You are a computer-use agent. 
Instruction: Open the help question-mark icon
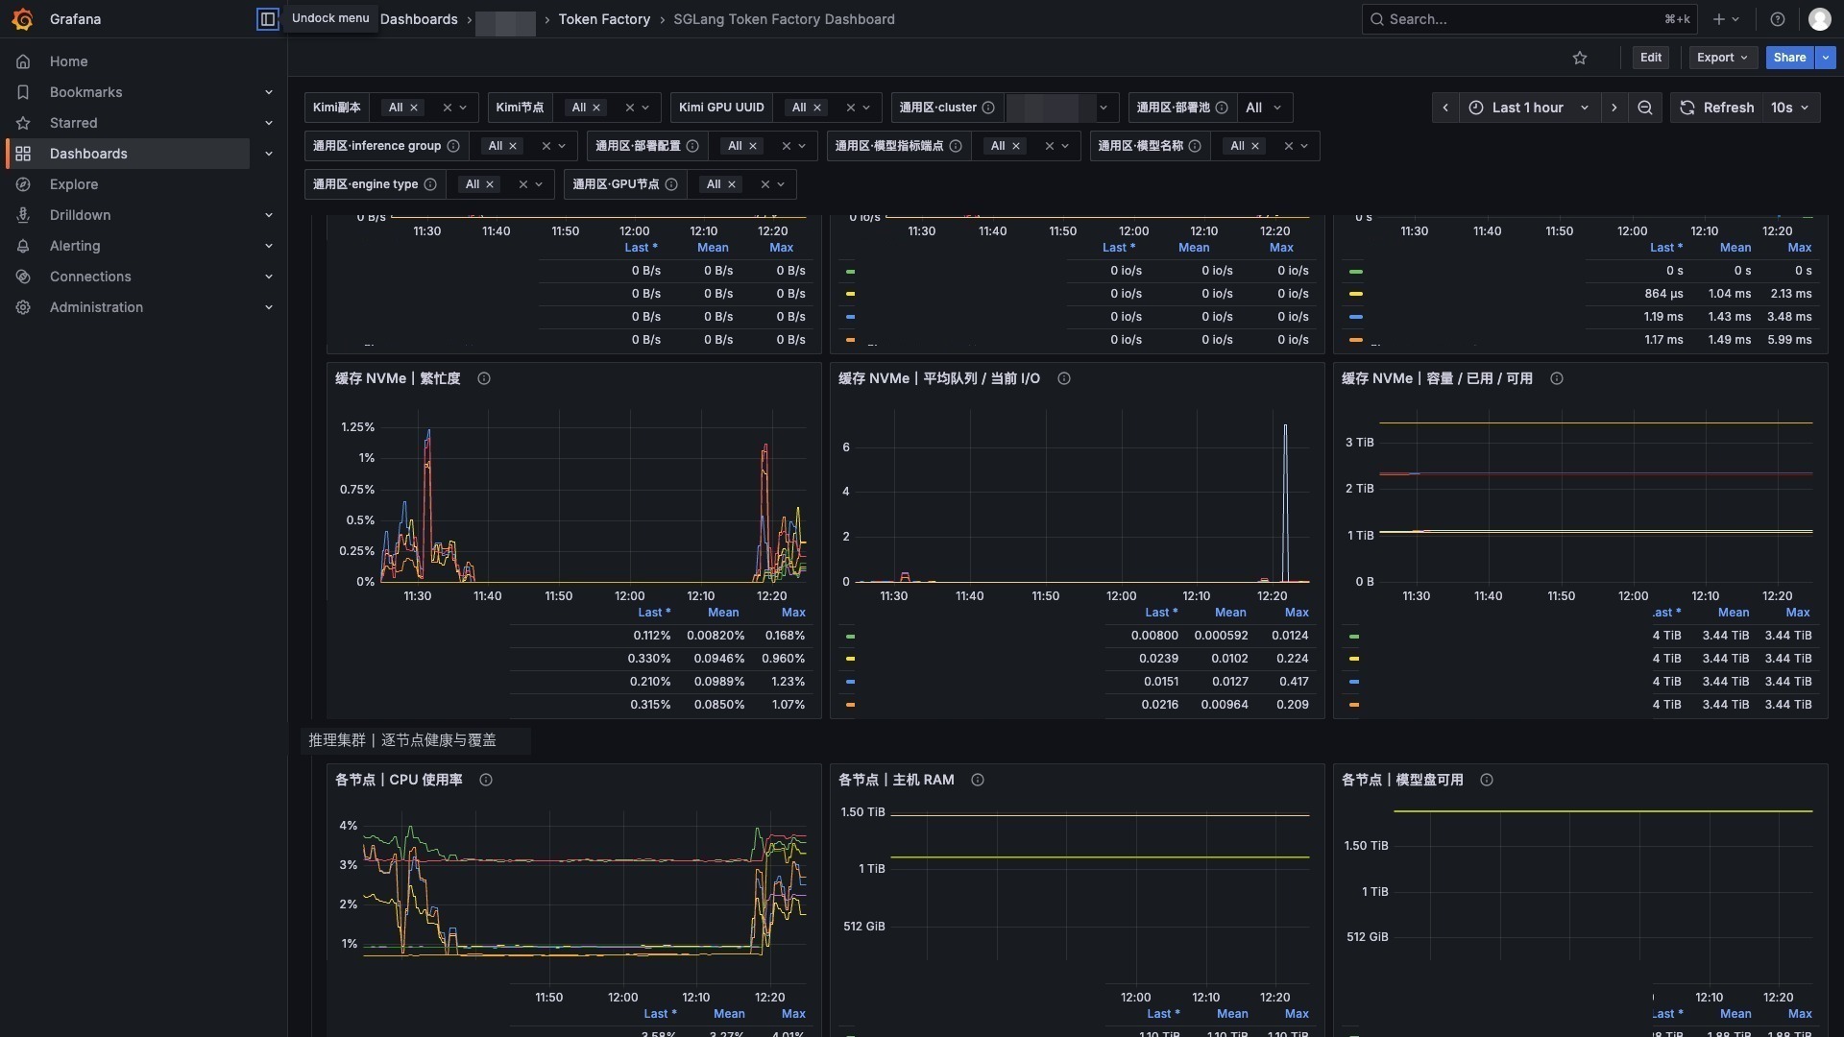[x=1778, y=19]
